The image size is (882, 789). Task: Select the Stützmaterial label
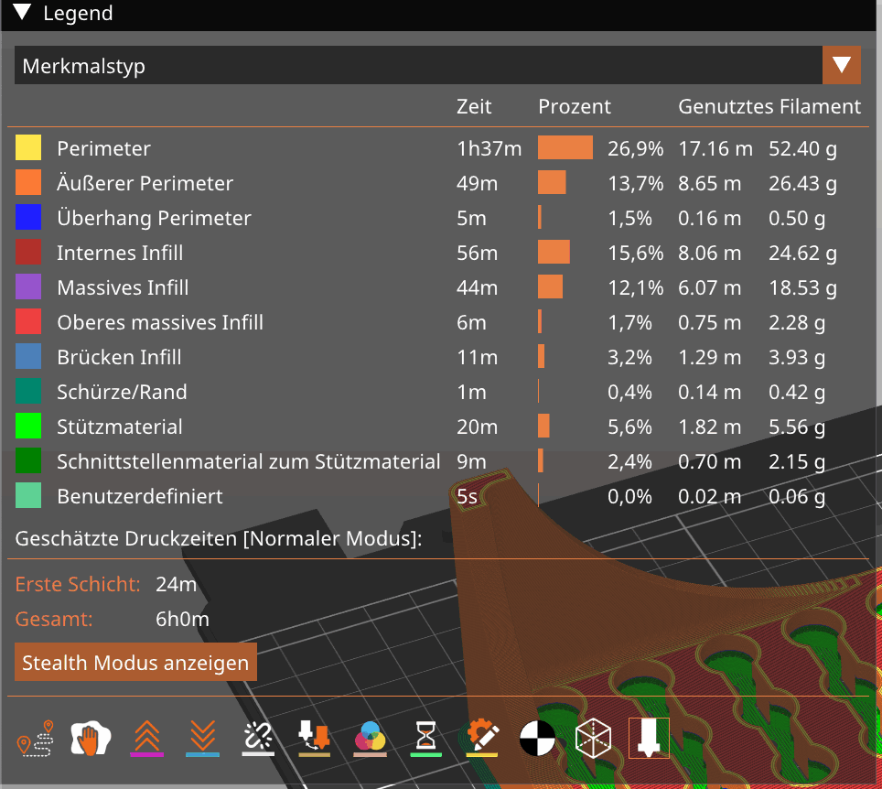pos(119,427)
